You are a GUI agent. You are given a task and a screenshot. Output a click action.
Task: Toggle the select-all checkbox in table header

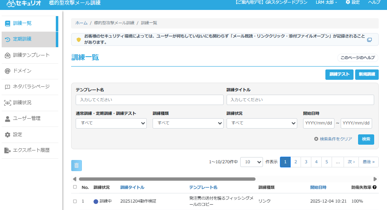tap(75, 187)
